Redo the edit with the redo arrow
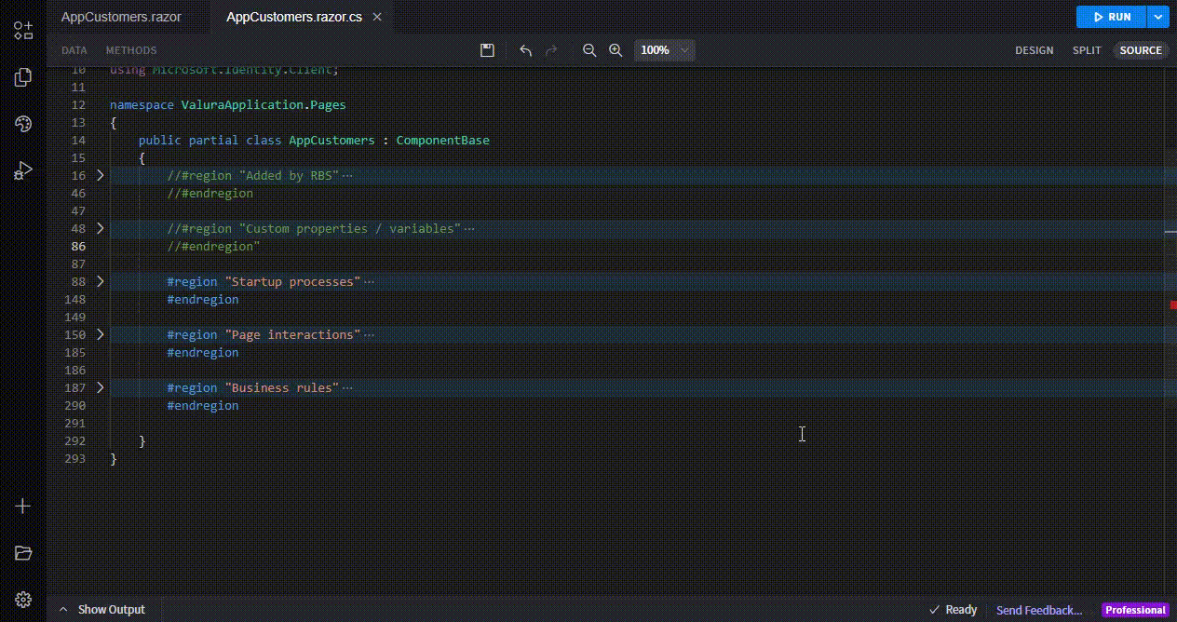This screenshot has height=622, width=1177. (x=551, y=50)
